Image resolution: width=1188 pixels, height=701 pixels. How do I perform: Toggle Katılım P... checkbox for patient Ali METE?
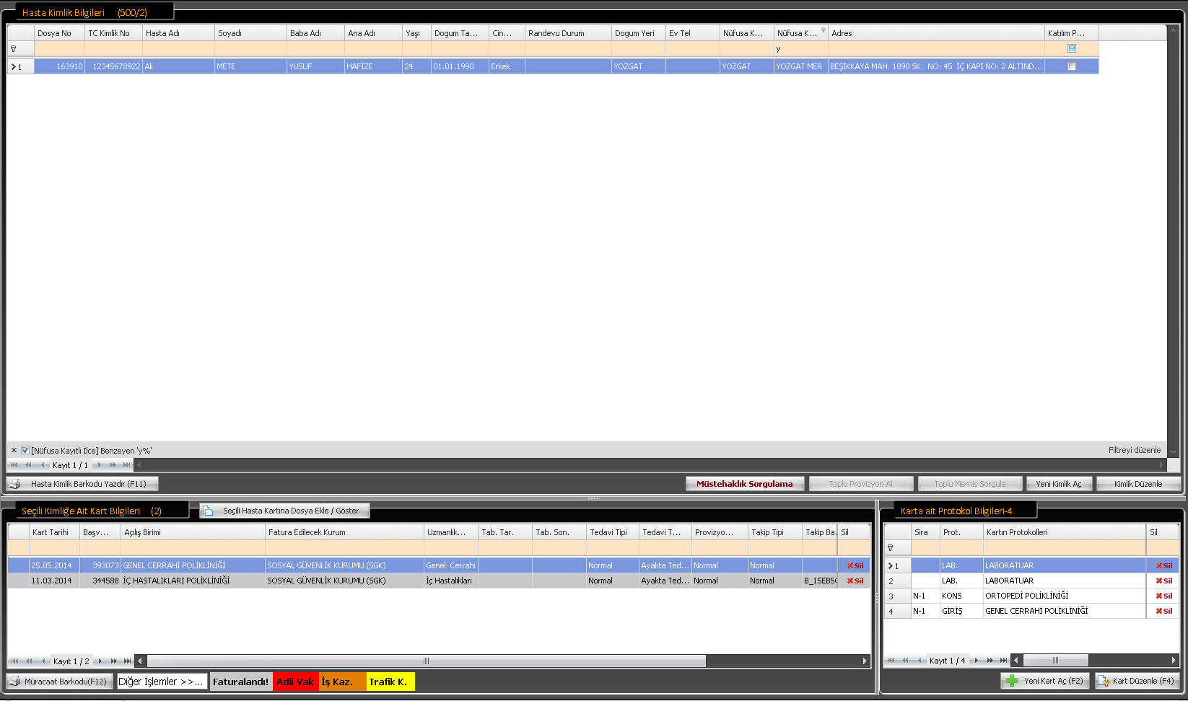click(1072, 66)
